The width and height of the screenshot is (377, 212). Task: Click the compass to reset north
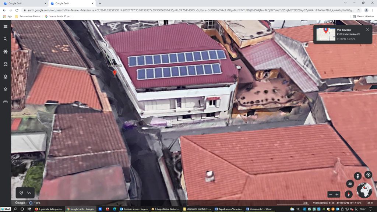point(349,194)
